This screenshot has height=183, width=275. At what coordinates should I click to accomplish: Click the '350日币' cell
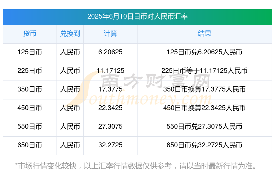click(30, 89)
